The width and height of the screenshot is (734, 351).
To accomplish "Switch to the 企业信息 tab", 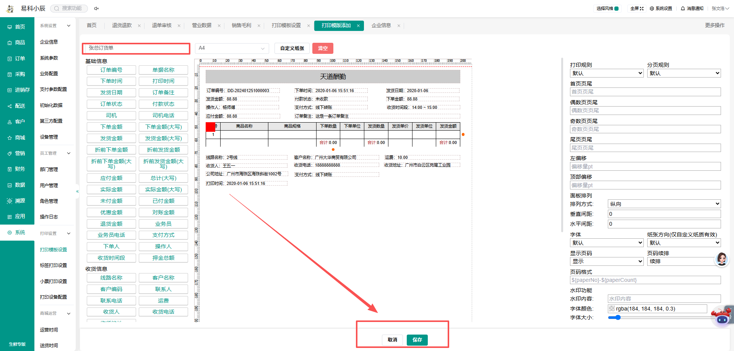I will (381, 26).
